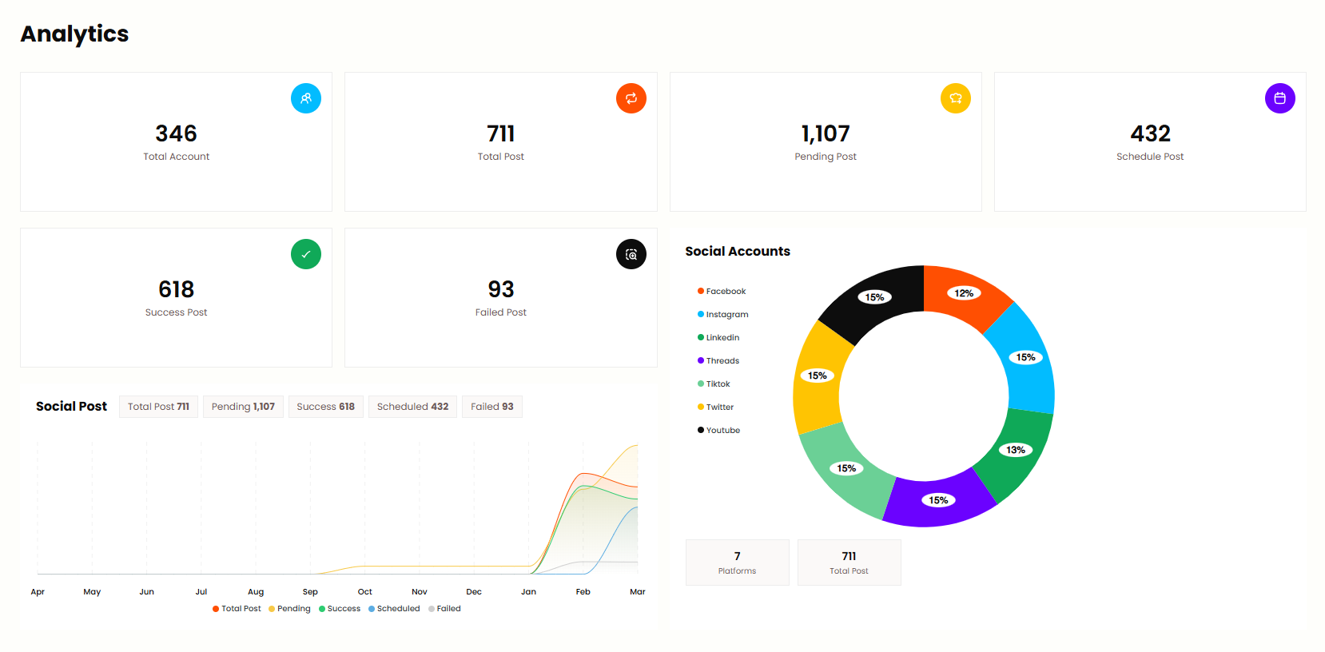
Task: Click the Mar label on chart axis
Action: (638, 592)
